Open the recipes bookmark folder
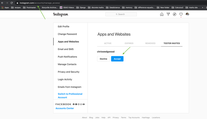This screenshot has height=119, width=207. (x=16, y=8)
